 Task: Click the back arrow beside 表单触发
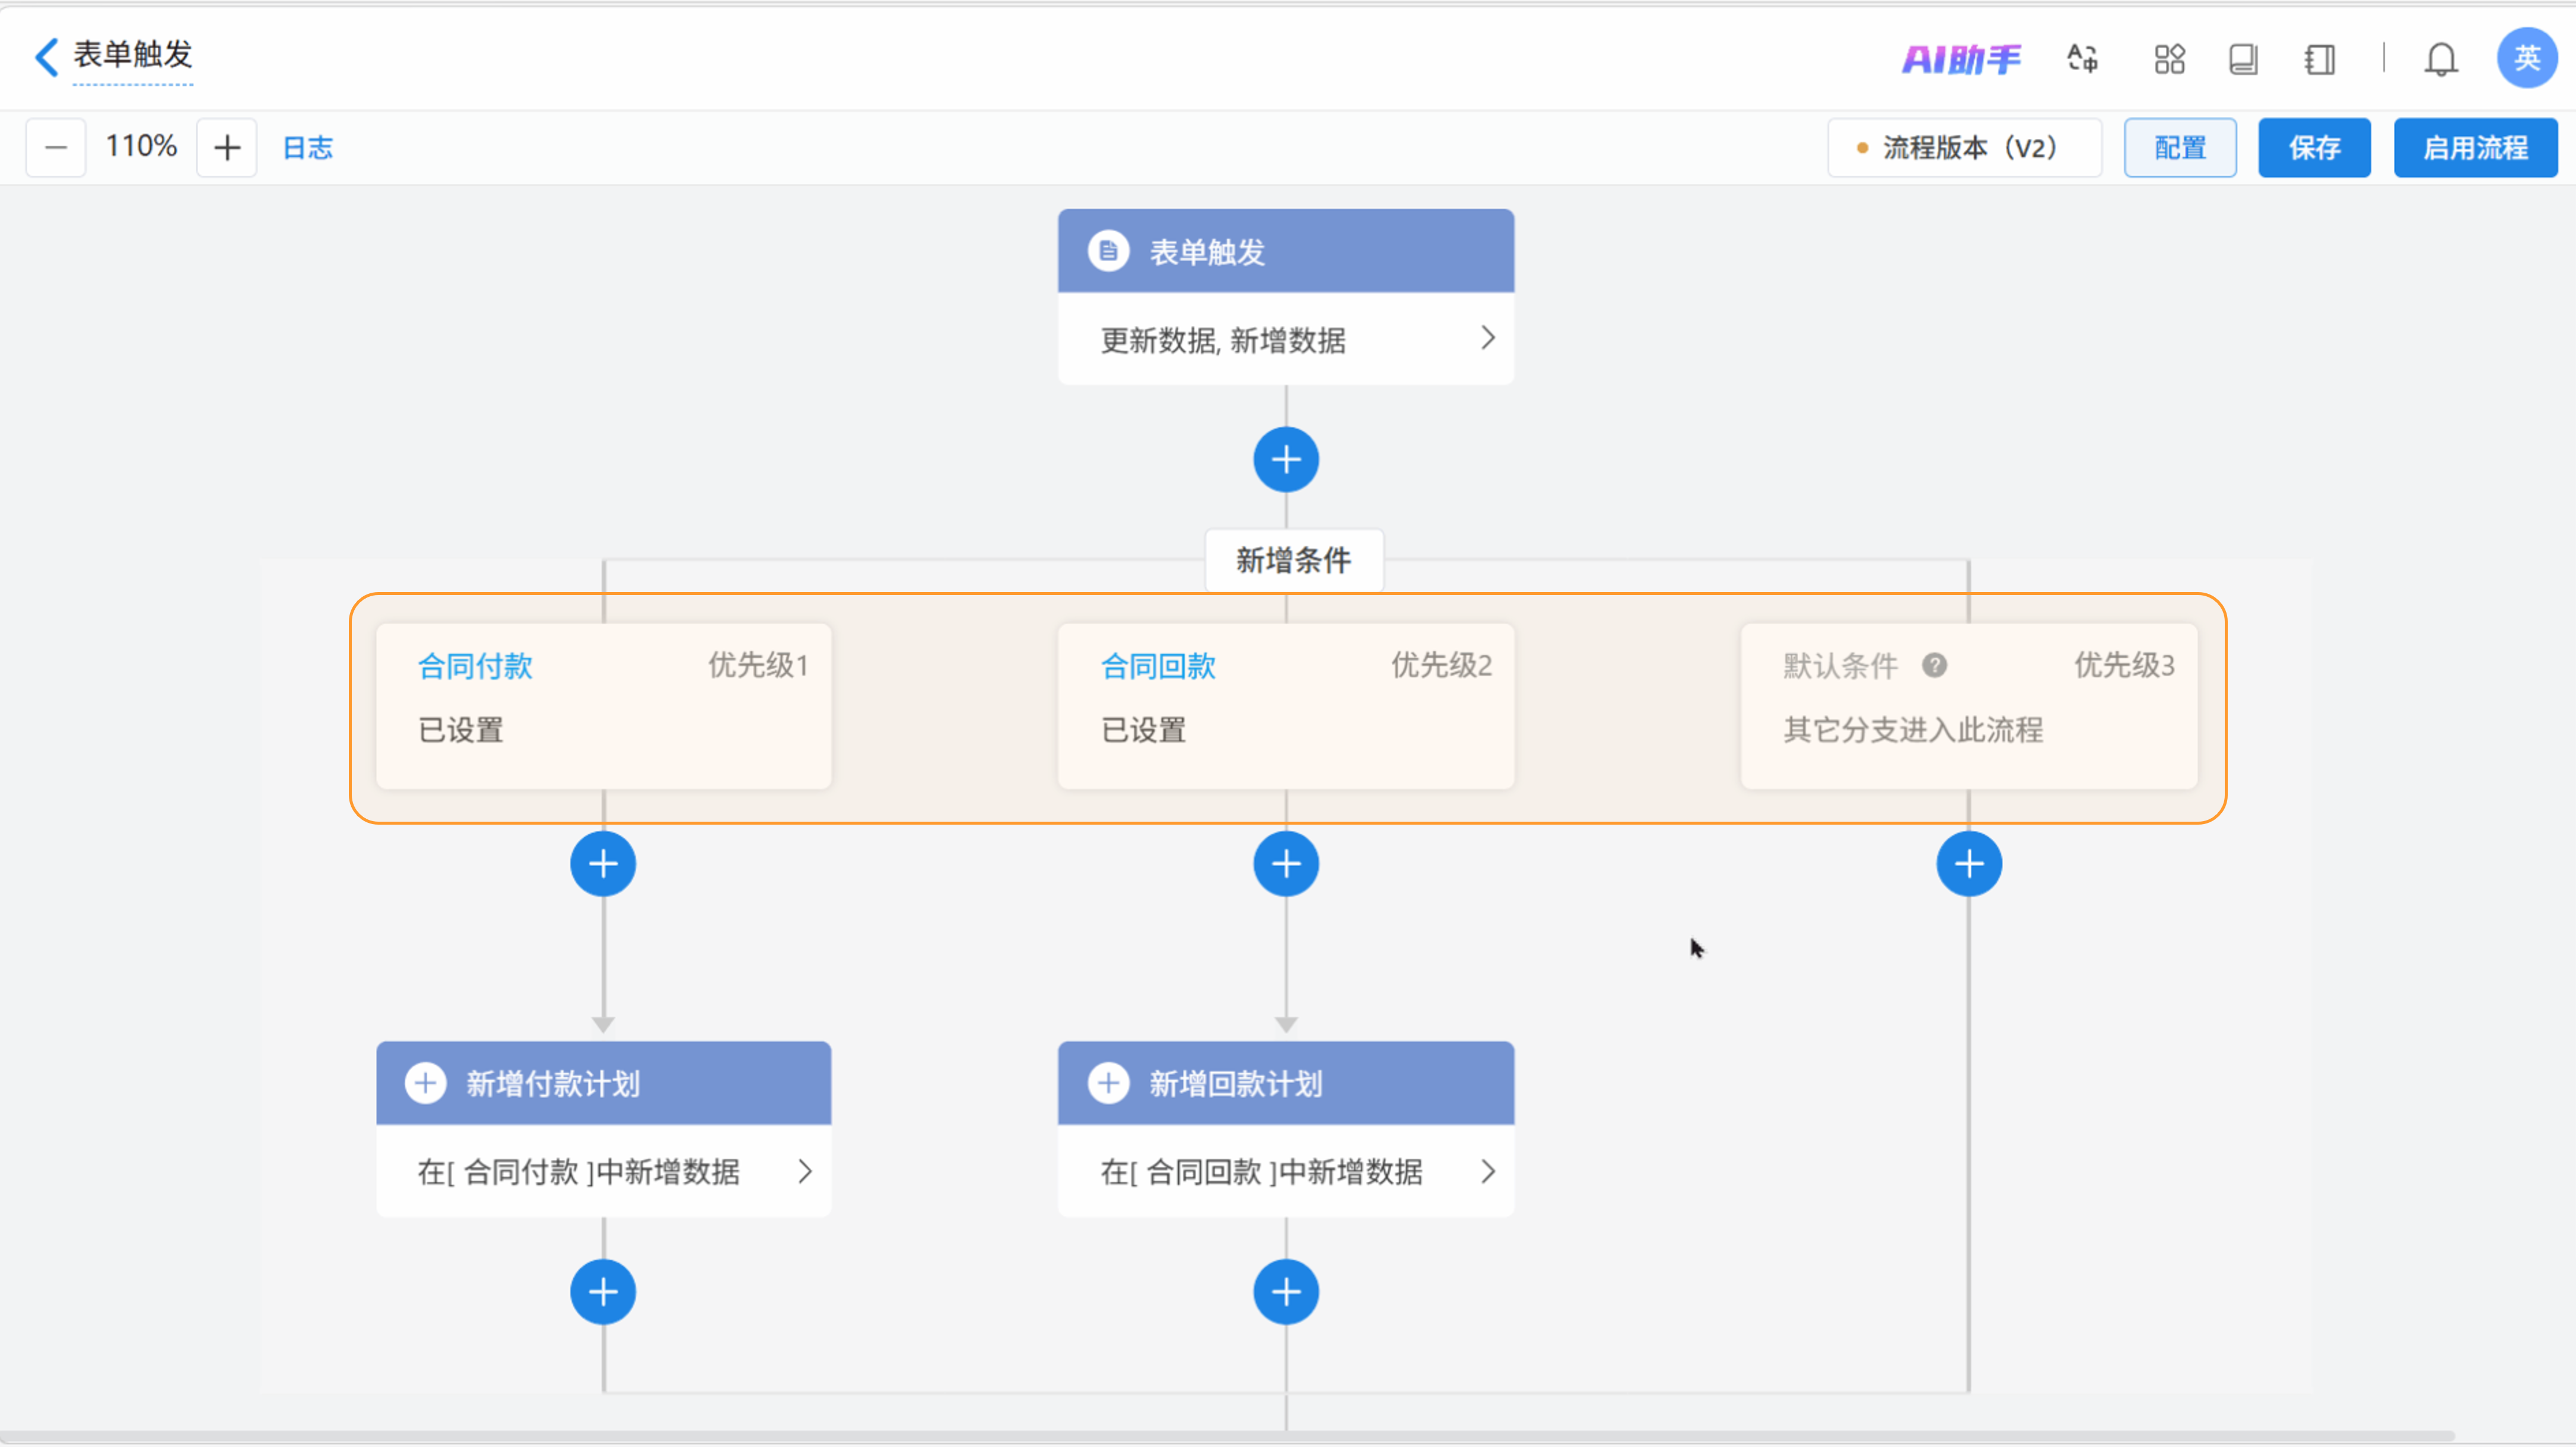(x=46, y=57)
